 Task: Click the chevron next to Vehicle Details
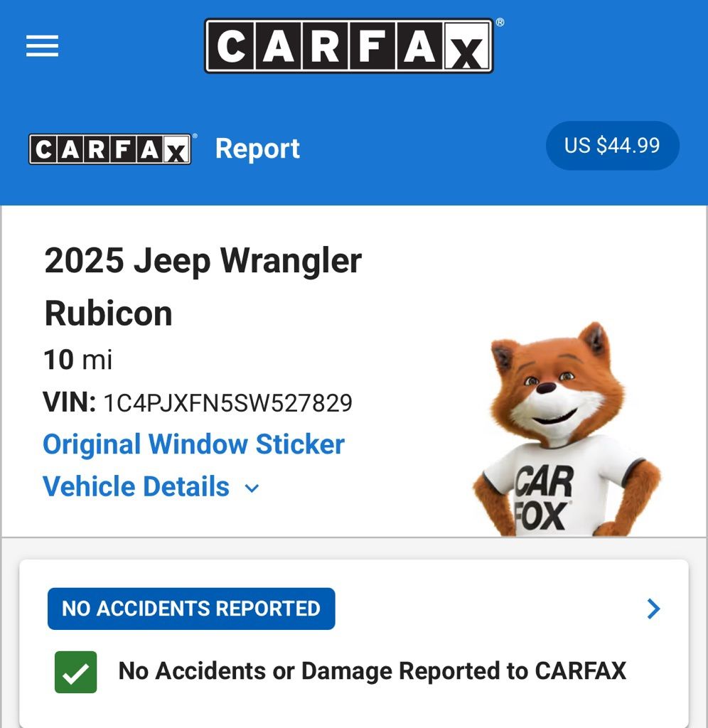252,488
